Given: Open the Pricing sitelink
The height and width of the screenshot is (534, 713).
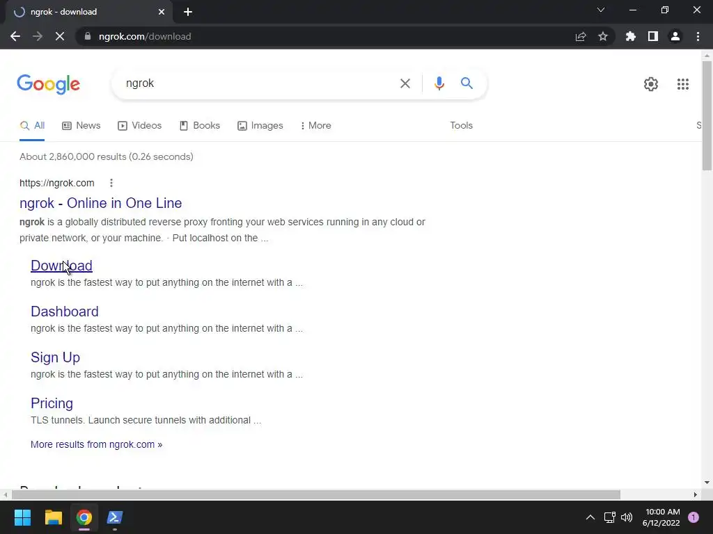Looking at the screenshot, I should [x=52, y=403].
